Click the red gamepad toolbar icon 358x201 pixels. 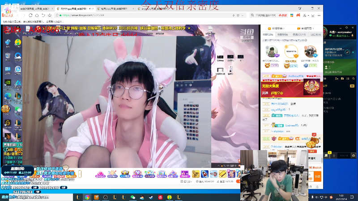click(x=298, y=15)
